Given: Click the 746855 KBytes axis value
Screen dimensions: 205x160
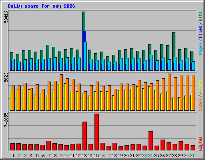Looking at the screenshot, I should tap(6, 120).
